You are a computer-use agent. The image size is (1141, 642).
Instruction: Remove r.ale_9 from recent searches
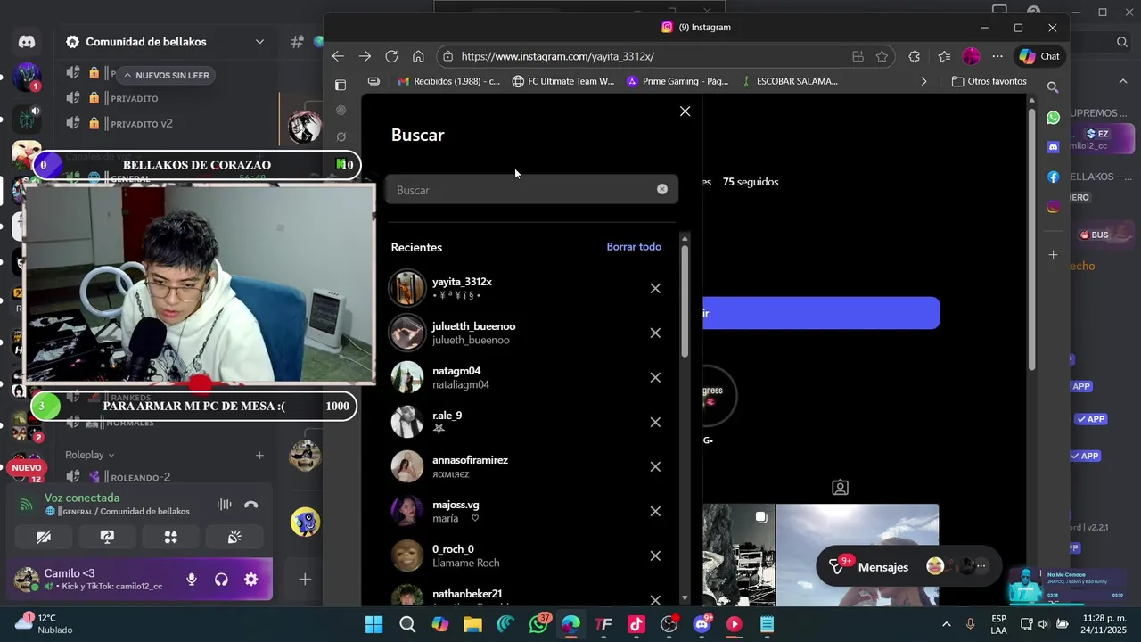pyautogui.click(x=655, y=422)
